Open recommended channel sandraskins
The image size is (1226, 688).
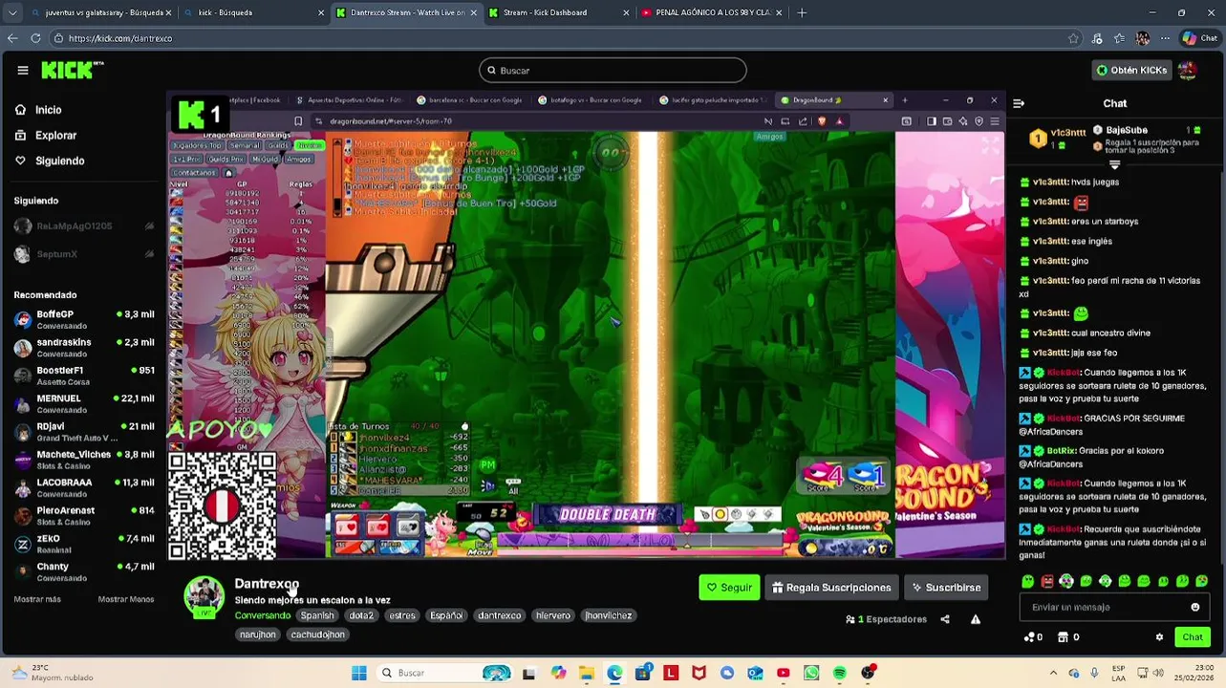coord(84,347)
